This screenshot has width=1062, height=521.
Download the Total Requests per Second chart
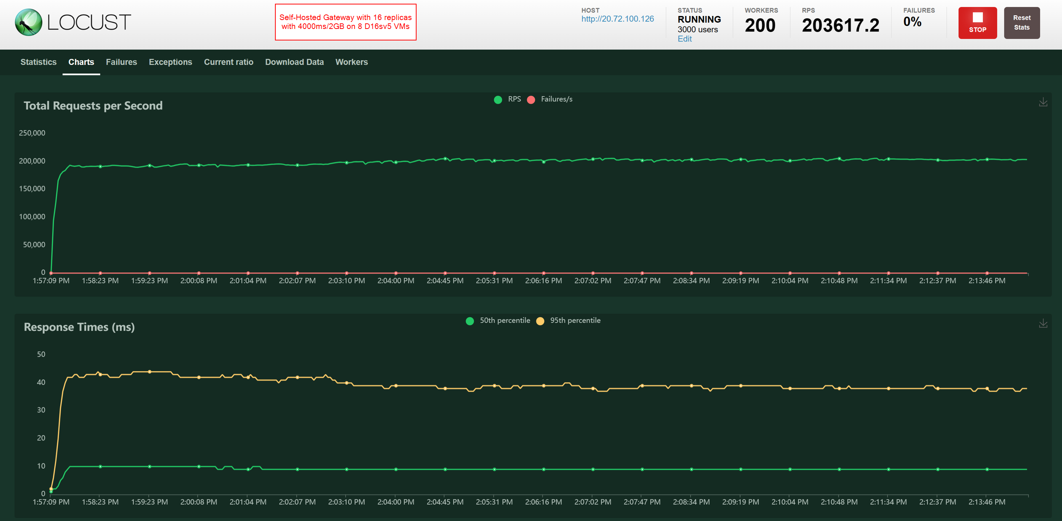1043,102
